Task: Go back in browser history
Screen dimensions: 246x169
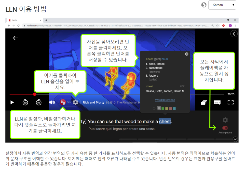Action: [x=9, y=25]
